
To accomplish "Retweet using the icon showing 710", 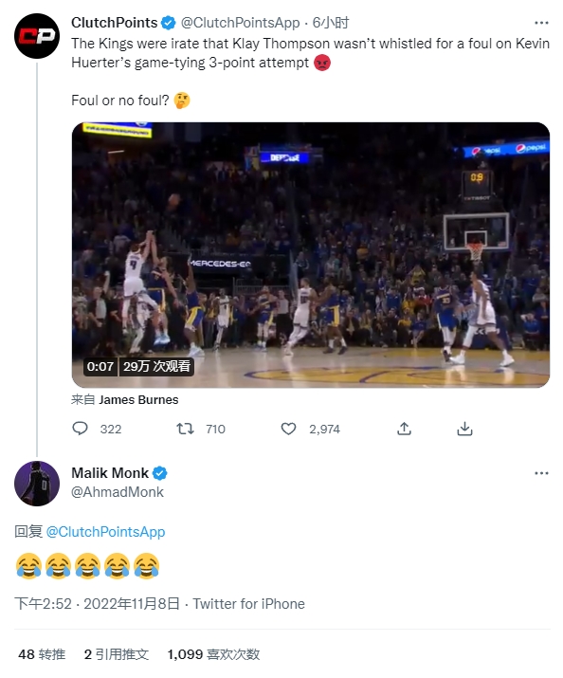I will 186,429.
